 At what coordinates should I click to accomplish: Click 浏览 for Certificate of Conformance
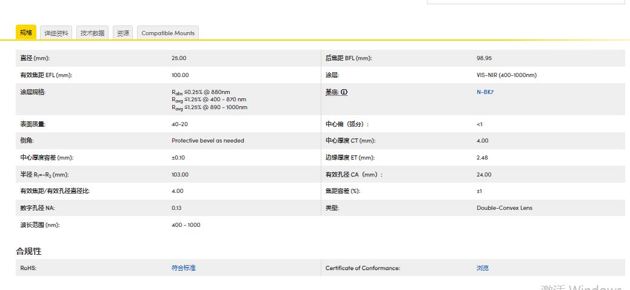tap(483, 268)
